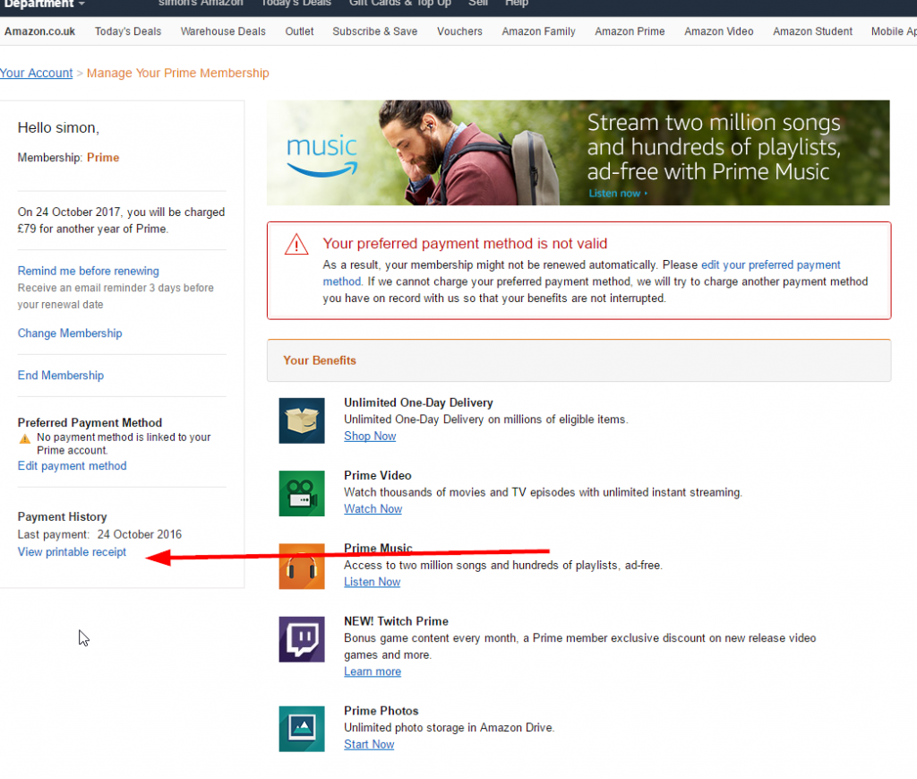
Task: Select Amazon Prime in the navigation bar
Action: (630, 31)
